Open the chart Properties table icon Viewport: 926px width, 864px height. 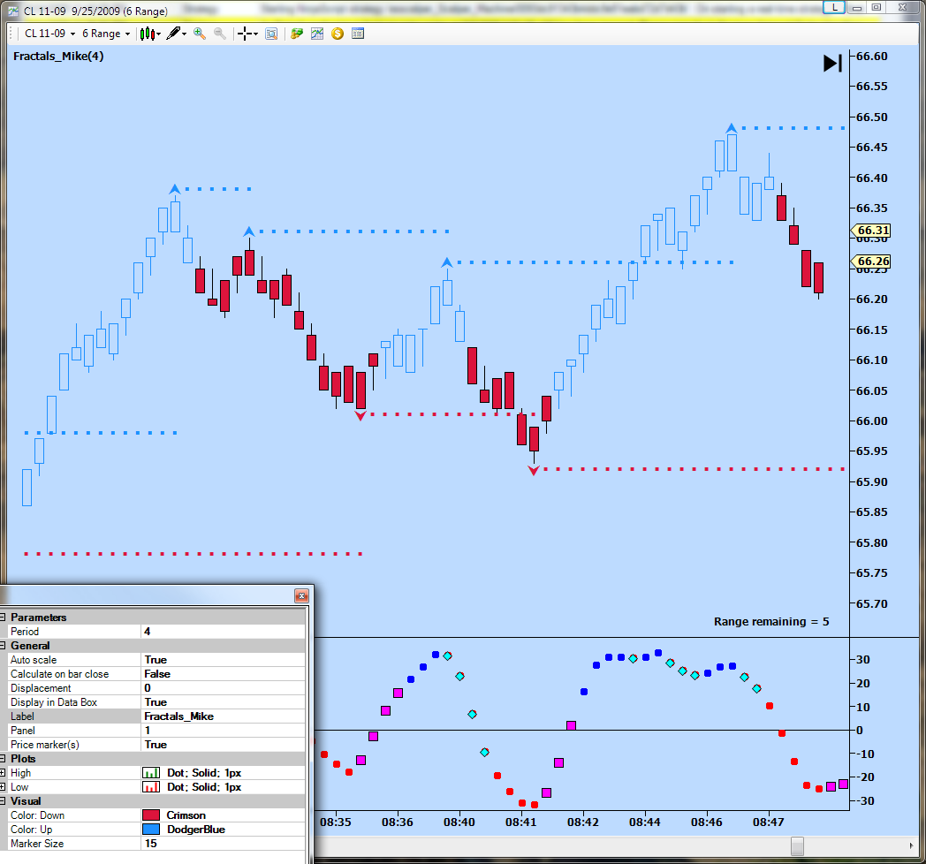point(357,34)
